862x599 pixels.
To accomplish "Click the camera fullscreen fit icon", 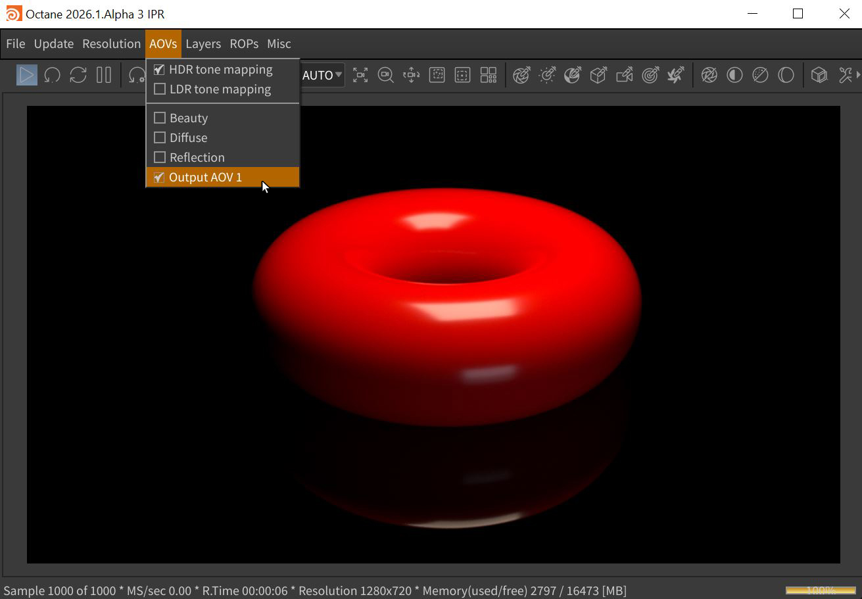I will point(360,75).
